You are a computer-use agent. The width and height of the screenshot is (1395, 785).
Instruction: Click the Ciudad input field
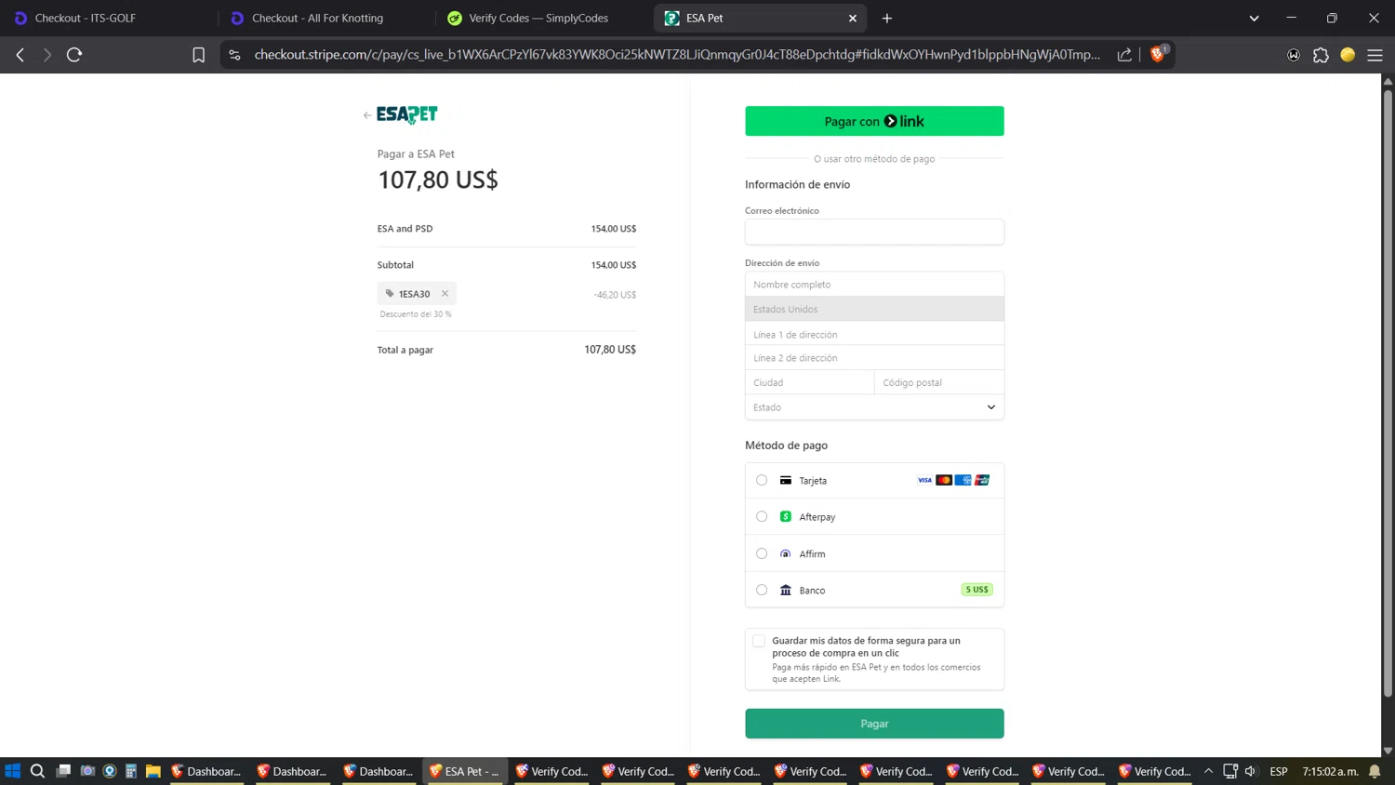pyautogui.click(x=809, y=382)
